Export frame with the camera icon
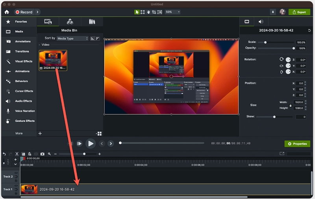 tap(43, 154)
